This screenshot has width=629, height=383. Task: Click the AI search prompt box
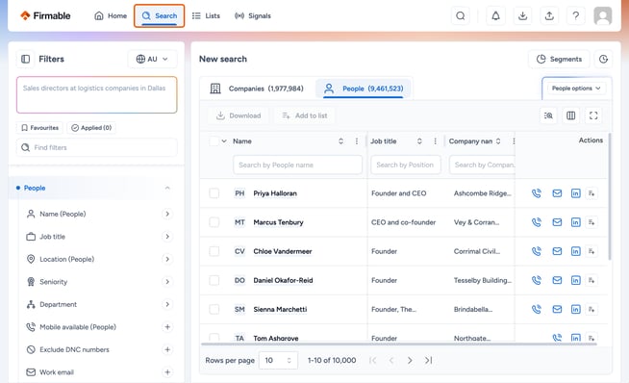97,94
